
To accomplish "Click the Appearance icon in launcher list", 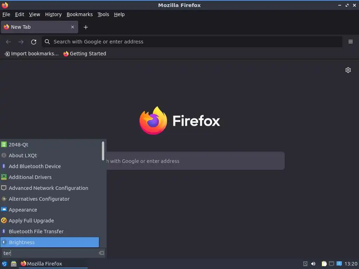I will 4,209.
